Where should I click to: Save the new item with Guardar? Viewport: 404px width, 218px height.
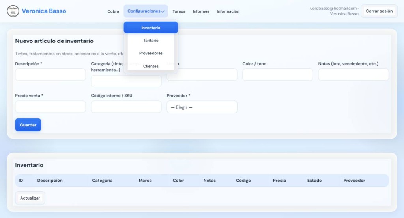(x=28, y=125)
